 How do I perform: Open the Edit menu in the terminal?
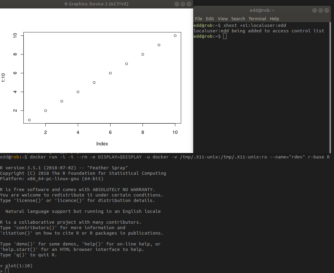tap(210, 19)
